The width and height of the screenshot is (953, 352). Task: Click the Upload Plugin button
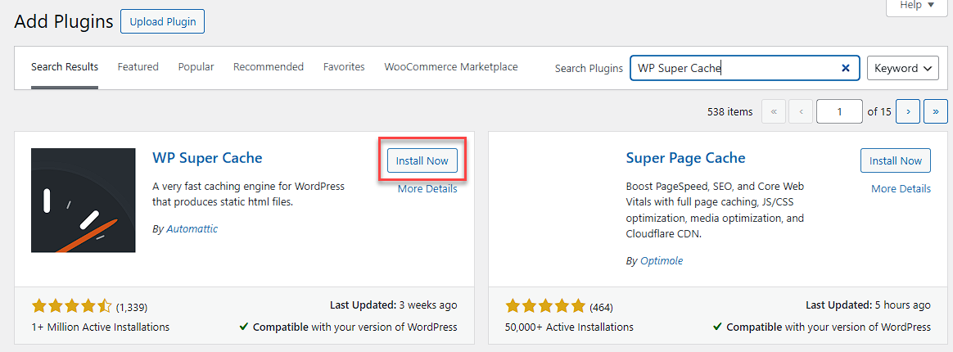coord(162,22)
